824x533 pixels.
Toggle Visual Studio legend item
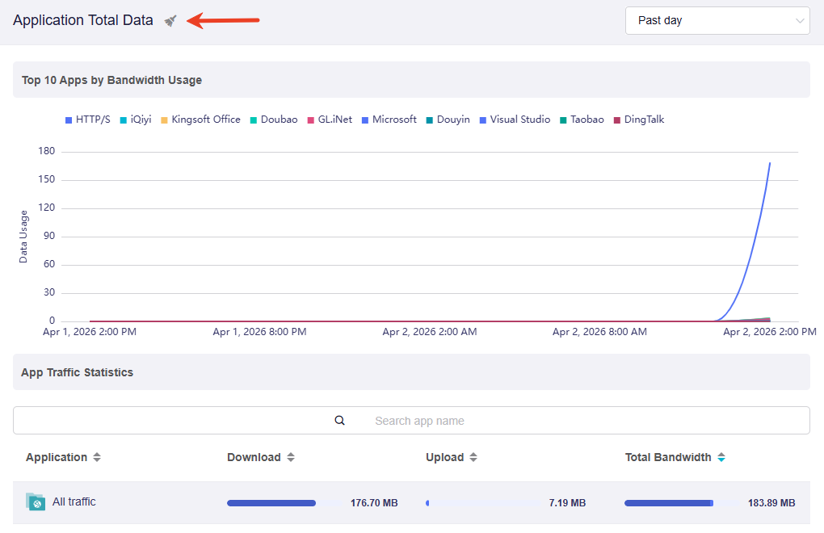pyautogui.click(x=515, y=120)
